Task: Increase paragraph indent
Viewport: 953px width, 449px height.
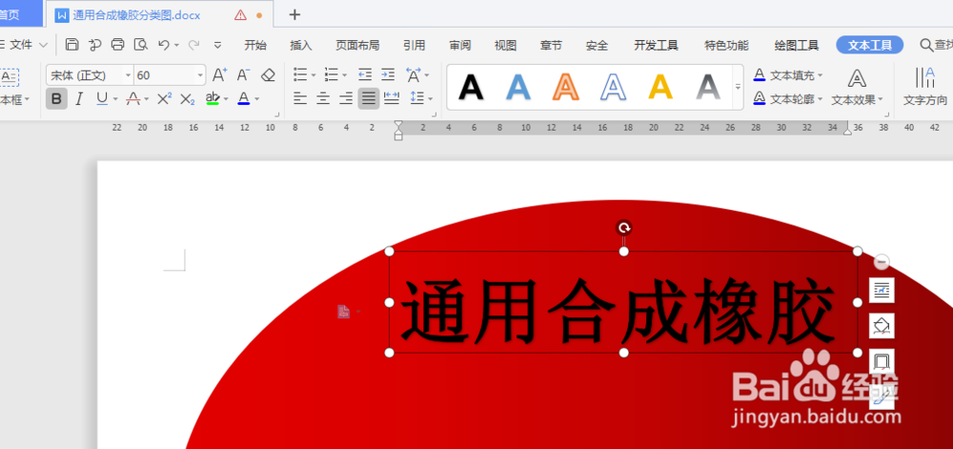Action: (388, 74)
